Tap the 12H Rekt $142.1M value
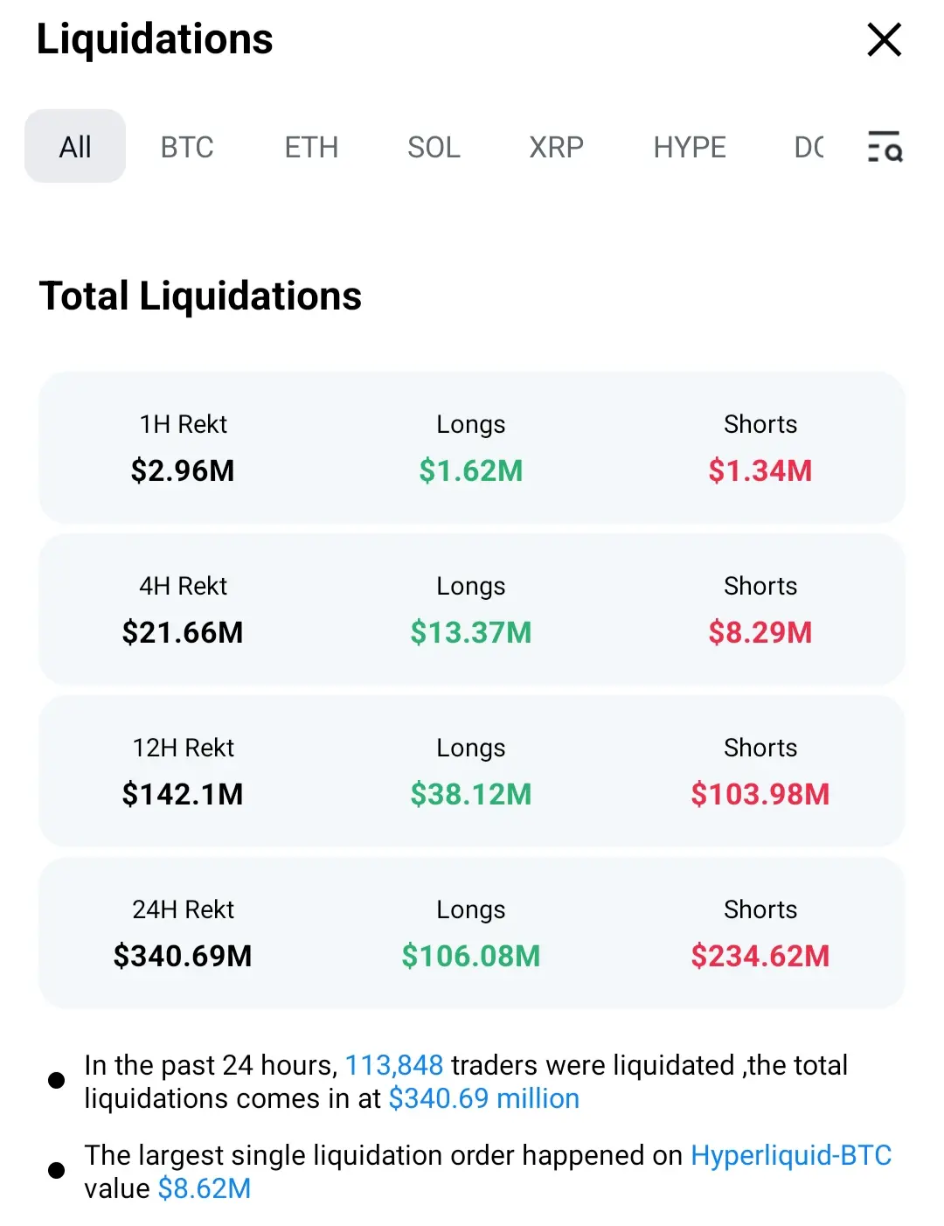Image resolution: width=944 pixels, height=1226 pixels. coord(183,794)
